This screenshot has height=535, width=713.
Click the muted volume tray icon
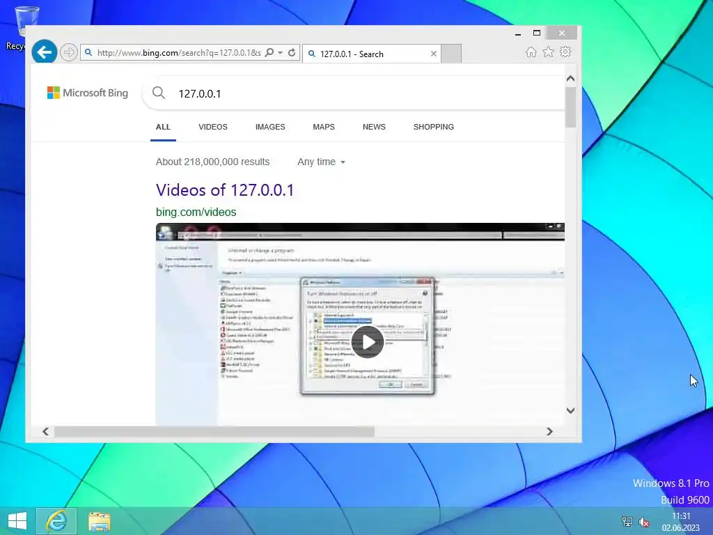coord(644,522)
